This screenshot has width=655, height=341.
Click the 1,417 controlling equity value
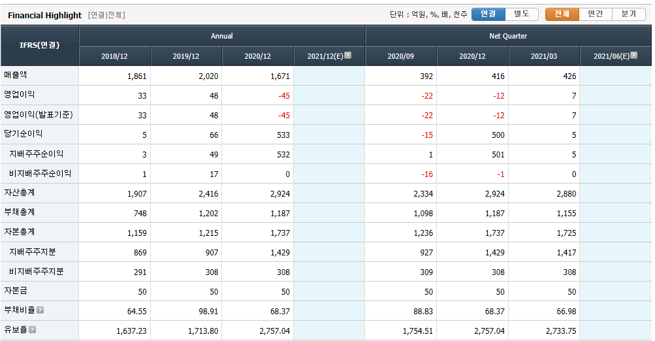coord(566,253)
